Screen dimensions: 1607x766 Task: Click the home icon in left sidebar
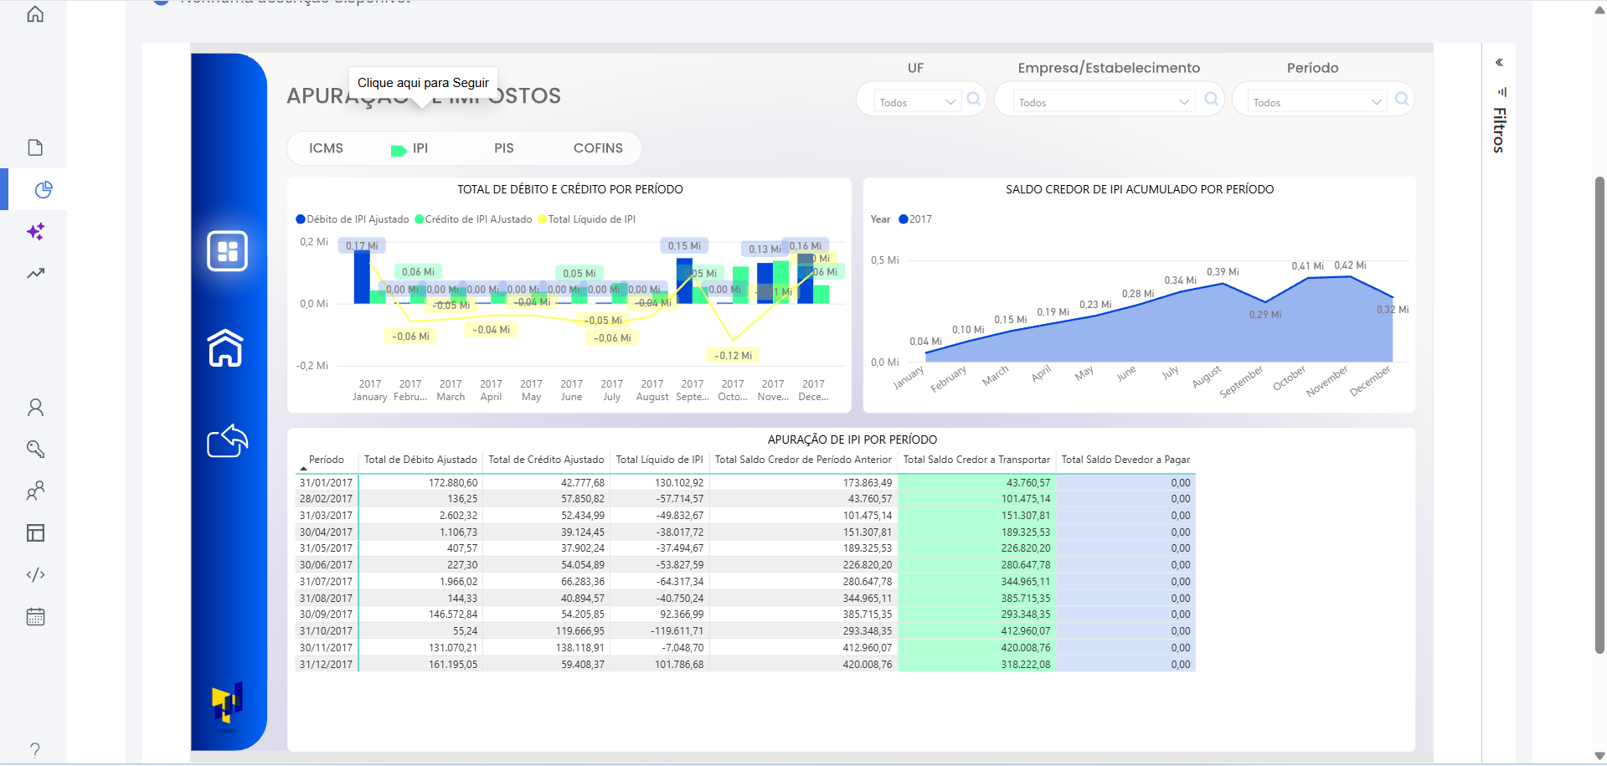point(35,14)
